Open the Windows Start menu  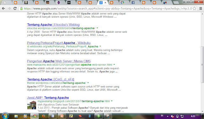tap(5, 116)
